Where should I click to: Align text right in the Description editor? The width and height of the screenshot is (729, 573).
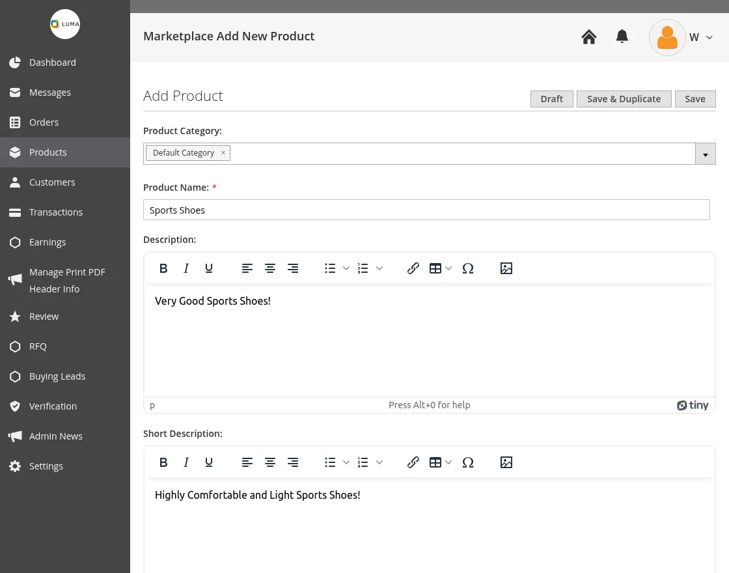click(x=292, y=268)
